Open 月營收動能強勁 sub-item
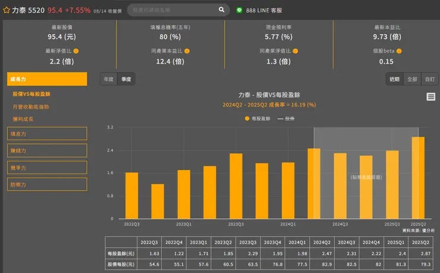This screenshot has width=440, height=273. click(31, 106)
